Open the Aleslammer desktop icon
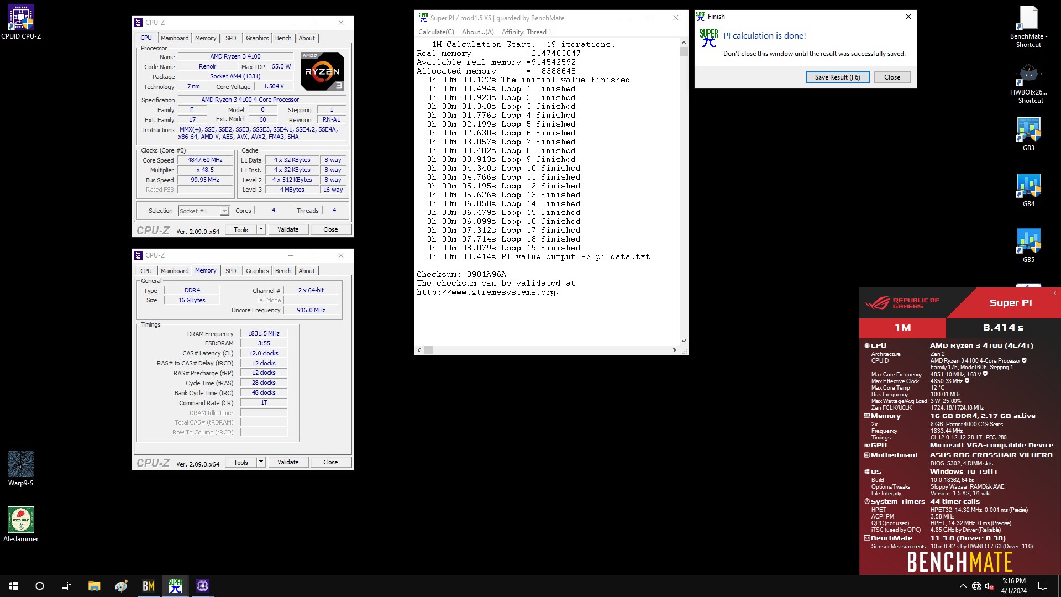The image size is (1061, 597). pyautogui.click(x=21, y=524)
